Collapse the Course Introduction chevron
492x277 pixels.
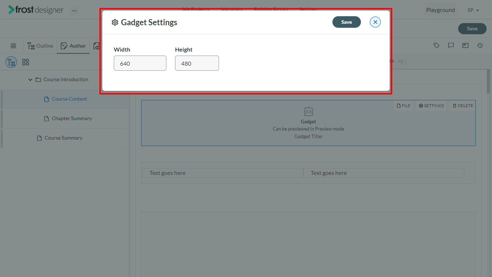click(30, 79)
